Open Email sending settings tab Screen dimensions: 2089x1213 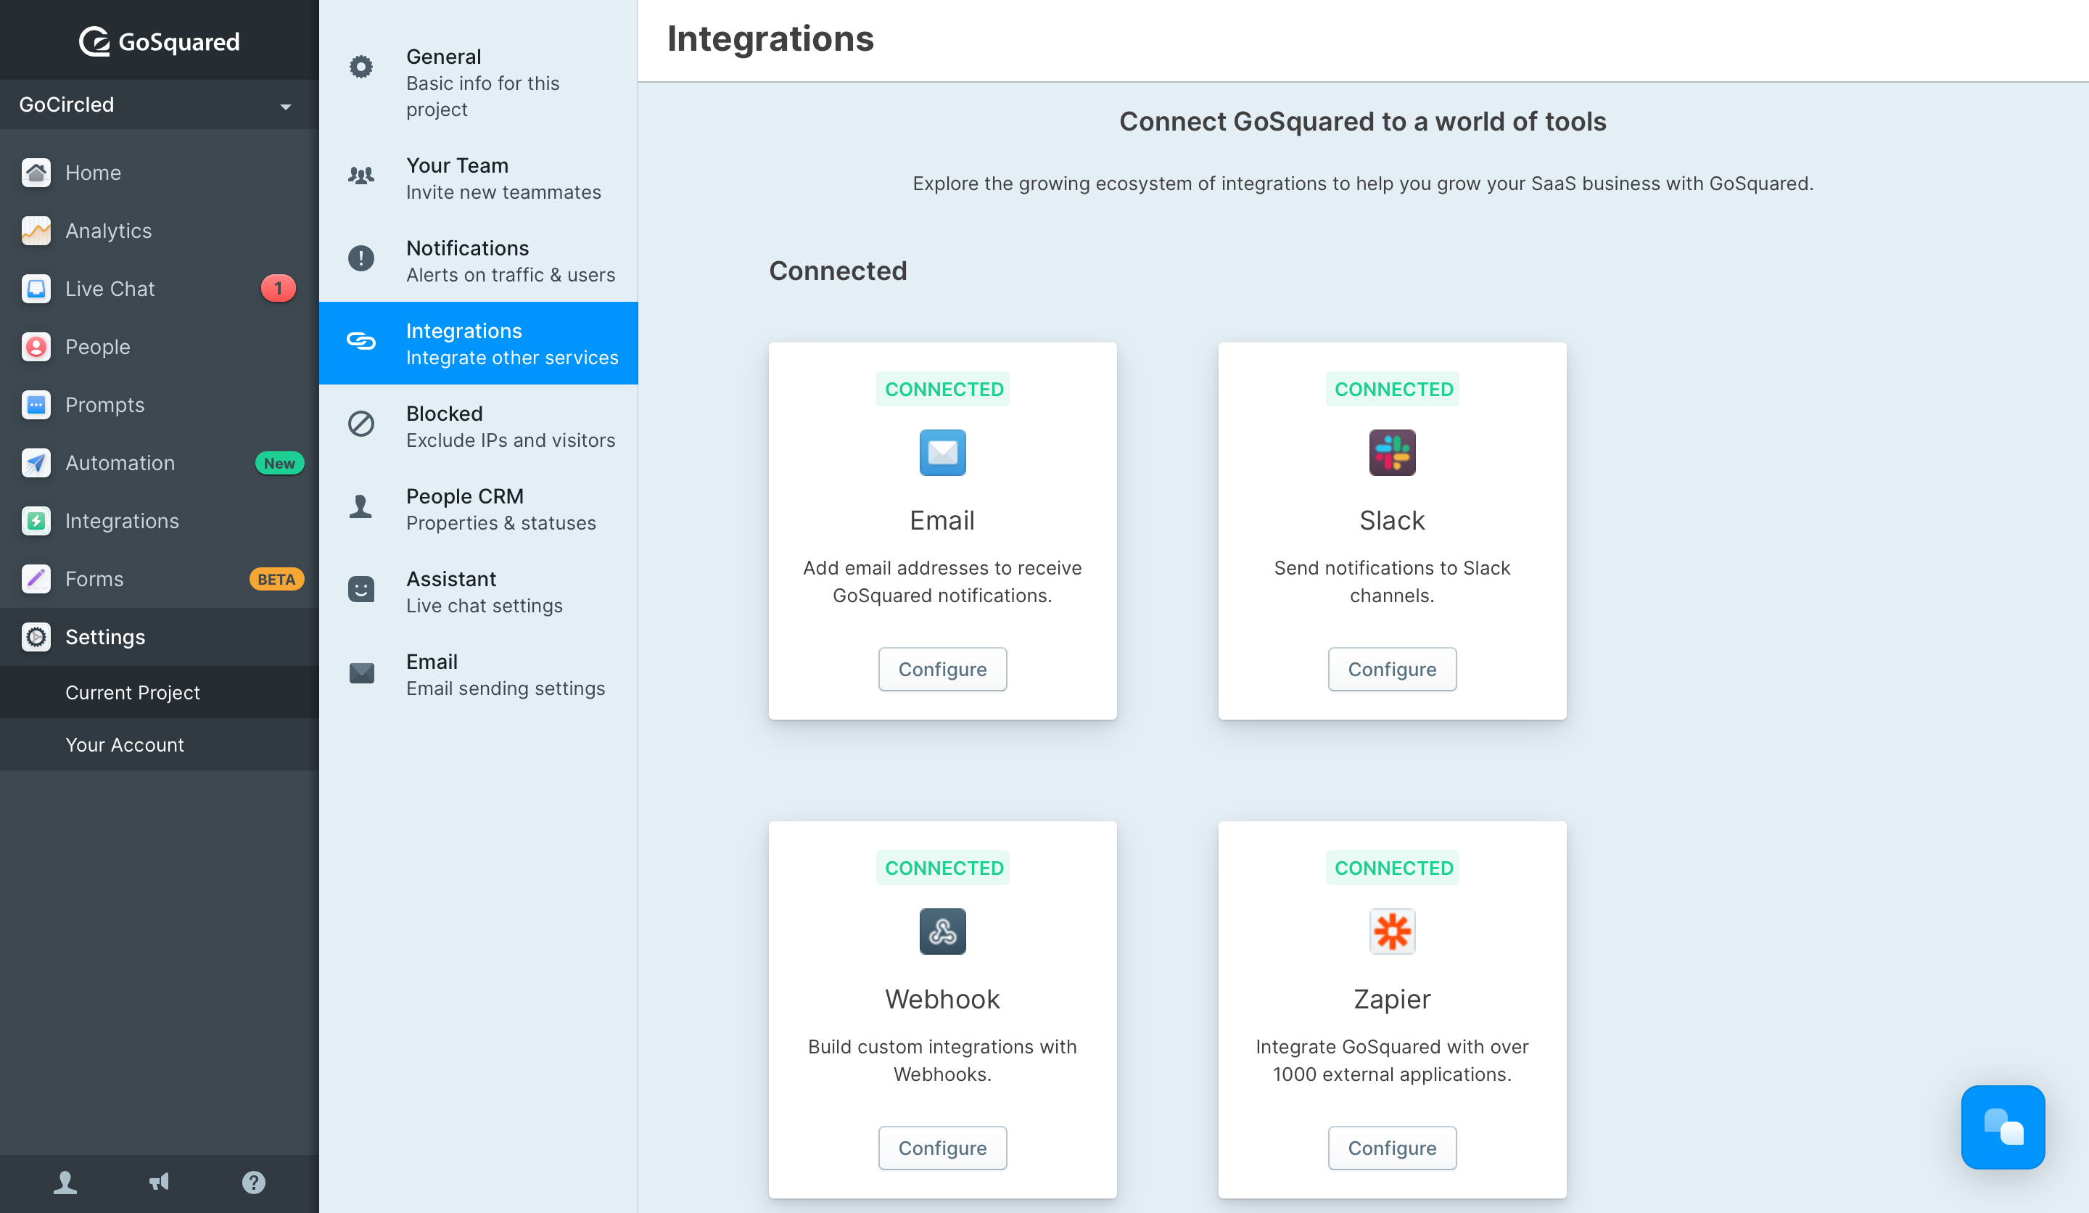point(478,675)
